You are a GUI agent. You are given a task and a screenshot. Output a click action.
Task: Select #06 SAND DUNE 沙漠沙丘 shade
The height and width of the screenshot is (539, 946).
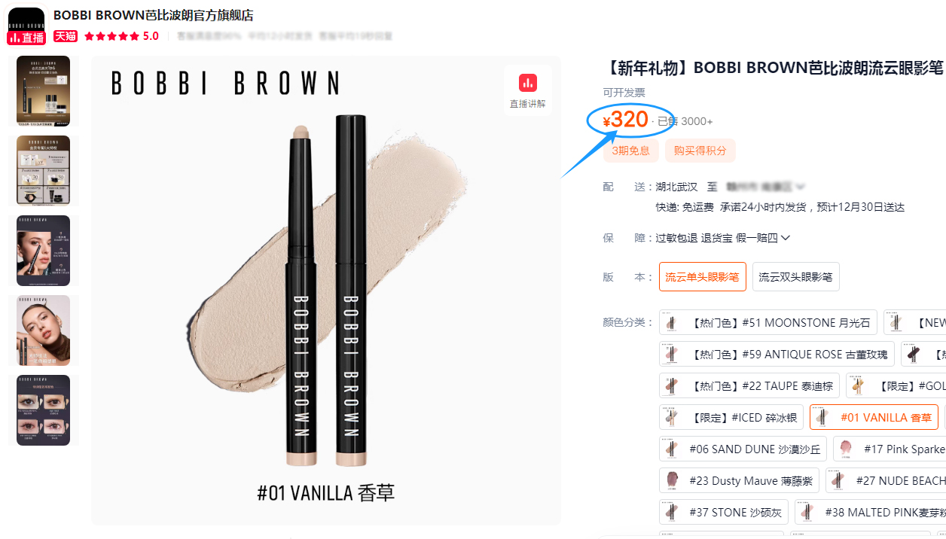743,449
